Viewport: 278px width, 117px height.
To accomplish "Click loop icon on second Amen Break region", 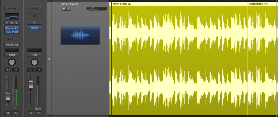I will click(266, 4).
